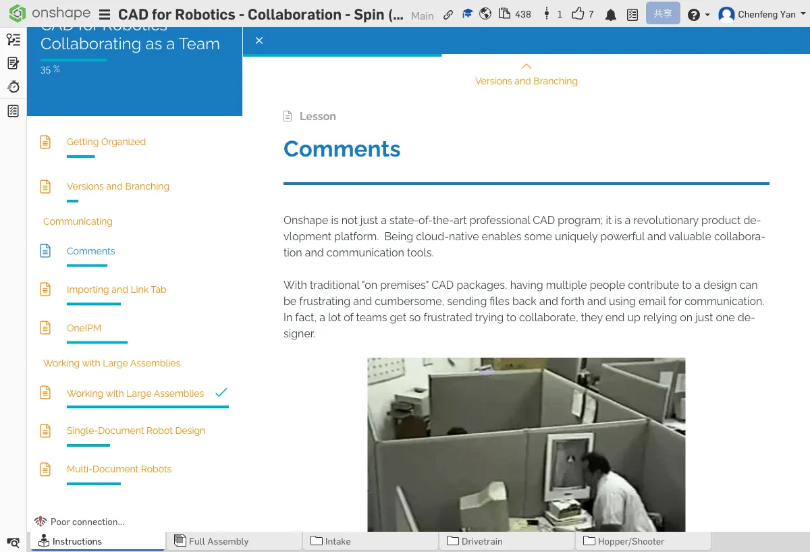Open the notifications bell
810x552 pixels.
[x=611, y=15]
